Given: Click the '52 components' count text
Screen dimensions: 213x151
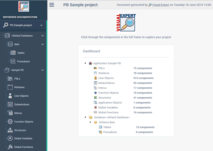Looking at the screenshot, I should [143, 83].
